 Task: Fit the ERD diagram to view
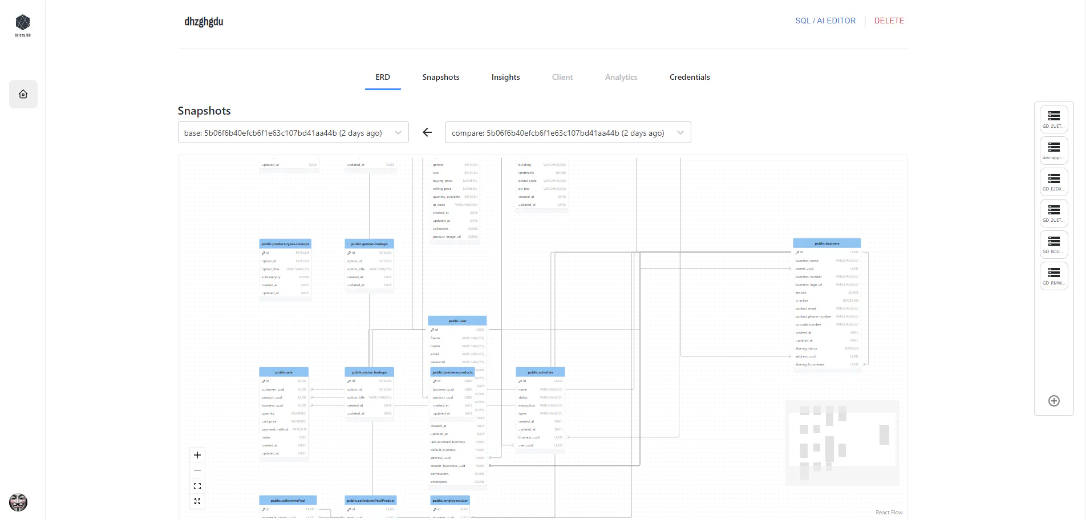(197, 486)
